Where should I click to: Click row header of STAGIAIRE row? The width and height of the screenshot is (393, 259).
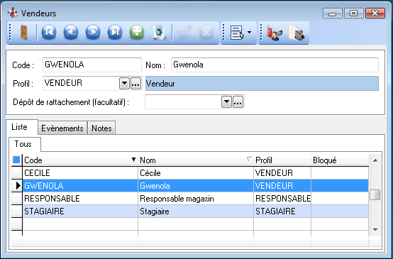point(17,211)
